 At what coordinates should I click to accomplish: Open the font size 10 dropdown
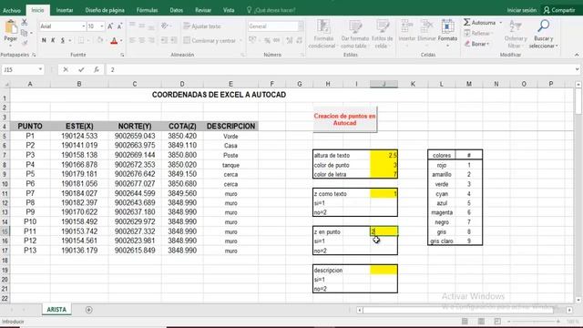[101, 26]
